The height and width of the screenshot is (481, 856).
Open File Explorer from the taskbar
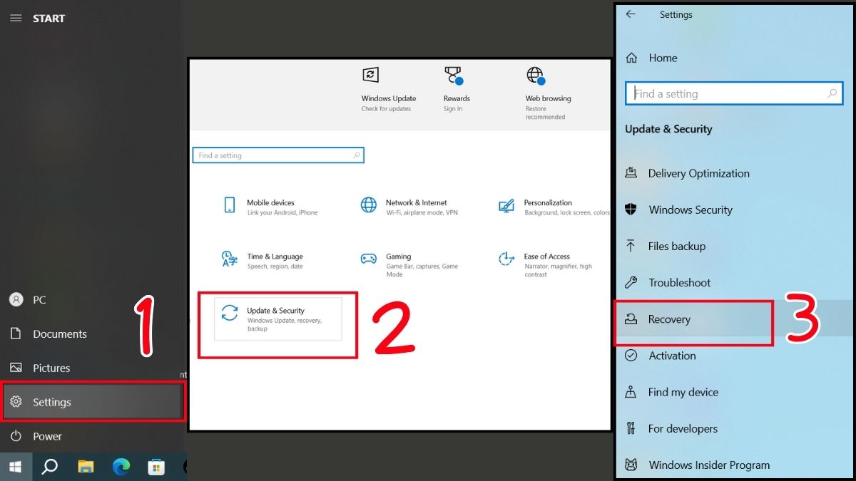(86, 467)
